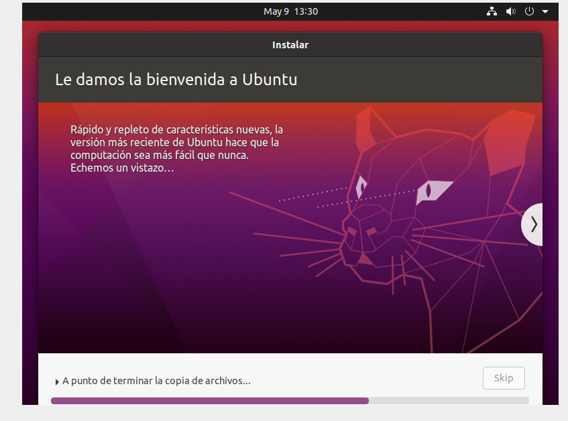Click the power icon in top bar
The height and width of the screenshot is (421, 568).
pyautogui.click(x=529, y=11)
